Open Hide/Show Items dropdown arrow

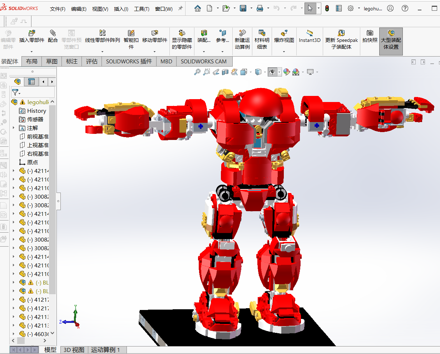[279, 72]
